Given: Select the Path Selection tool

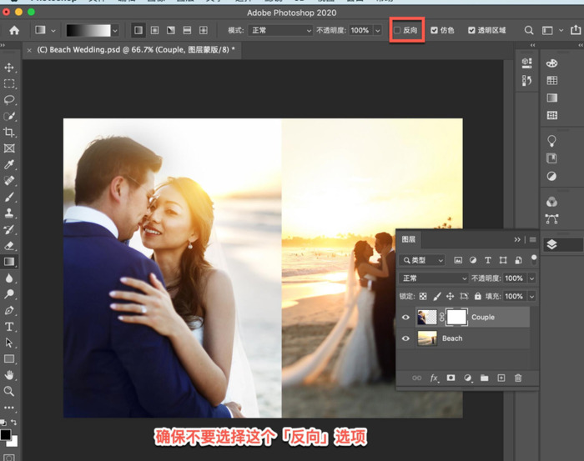Looking at the screenshot, I should (x=9, y=343).
